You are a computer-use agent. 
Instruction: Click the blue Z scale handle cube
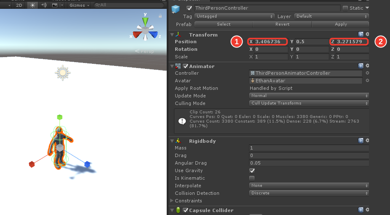(87, 164)
